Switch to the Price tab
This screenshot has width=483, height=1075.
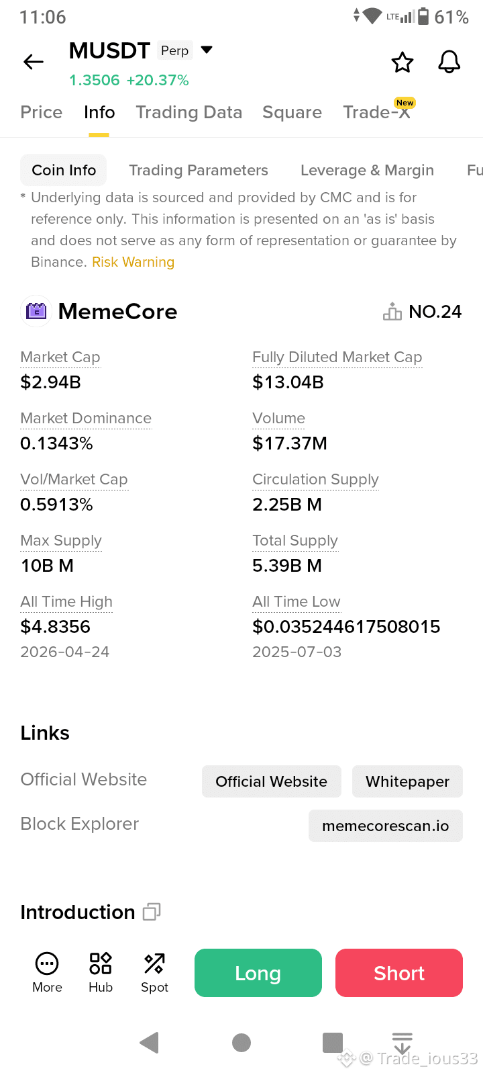tap(42, 112)
